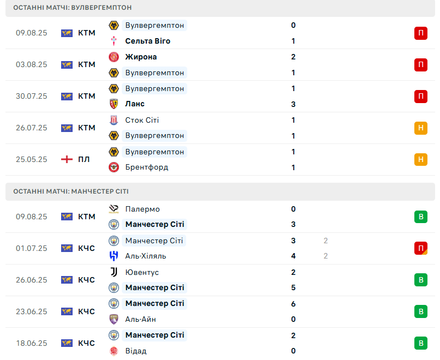Viewport: 440px width, 360px height.
Task: Click the Juventus club crest
Action: coord(114,272)
